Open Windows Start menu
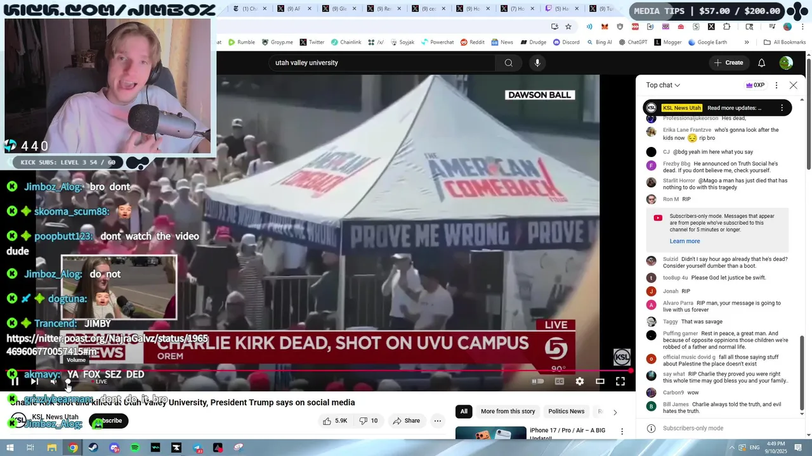The image size is (812, 456). click(10, 448)
